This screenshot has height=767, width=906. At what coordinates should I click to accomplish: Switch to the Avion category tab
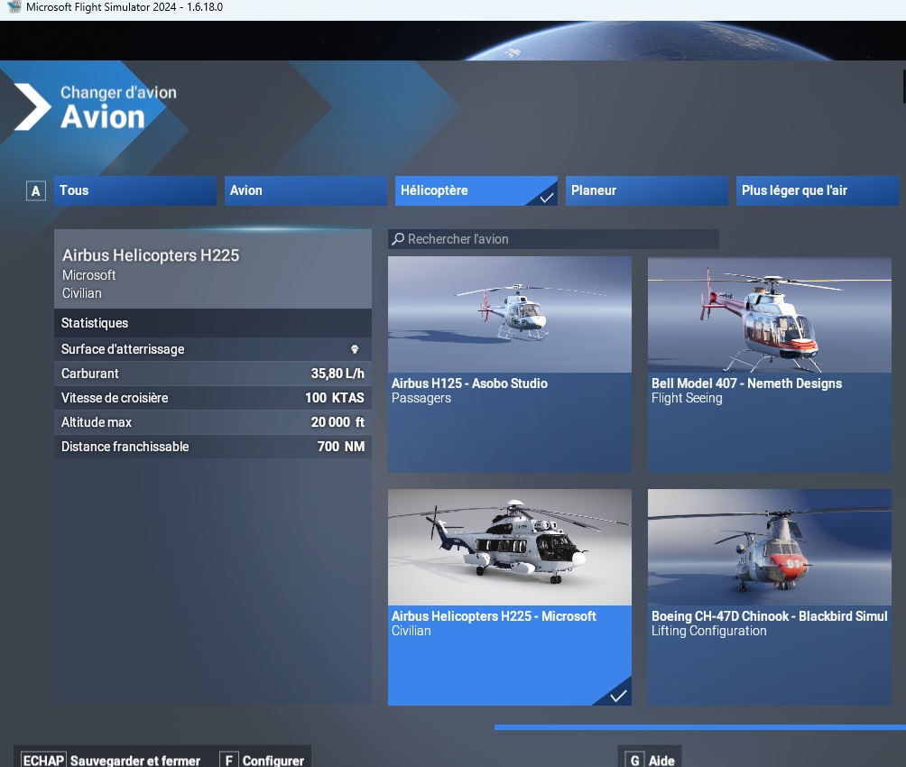click(305, 190)
